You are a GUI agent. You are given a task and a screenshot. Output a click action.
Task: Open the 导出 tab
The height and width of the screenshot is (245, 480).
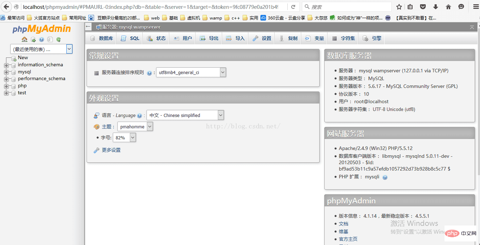209,38
